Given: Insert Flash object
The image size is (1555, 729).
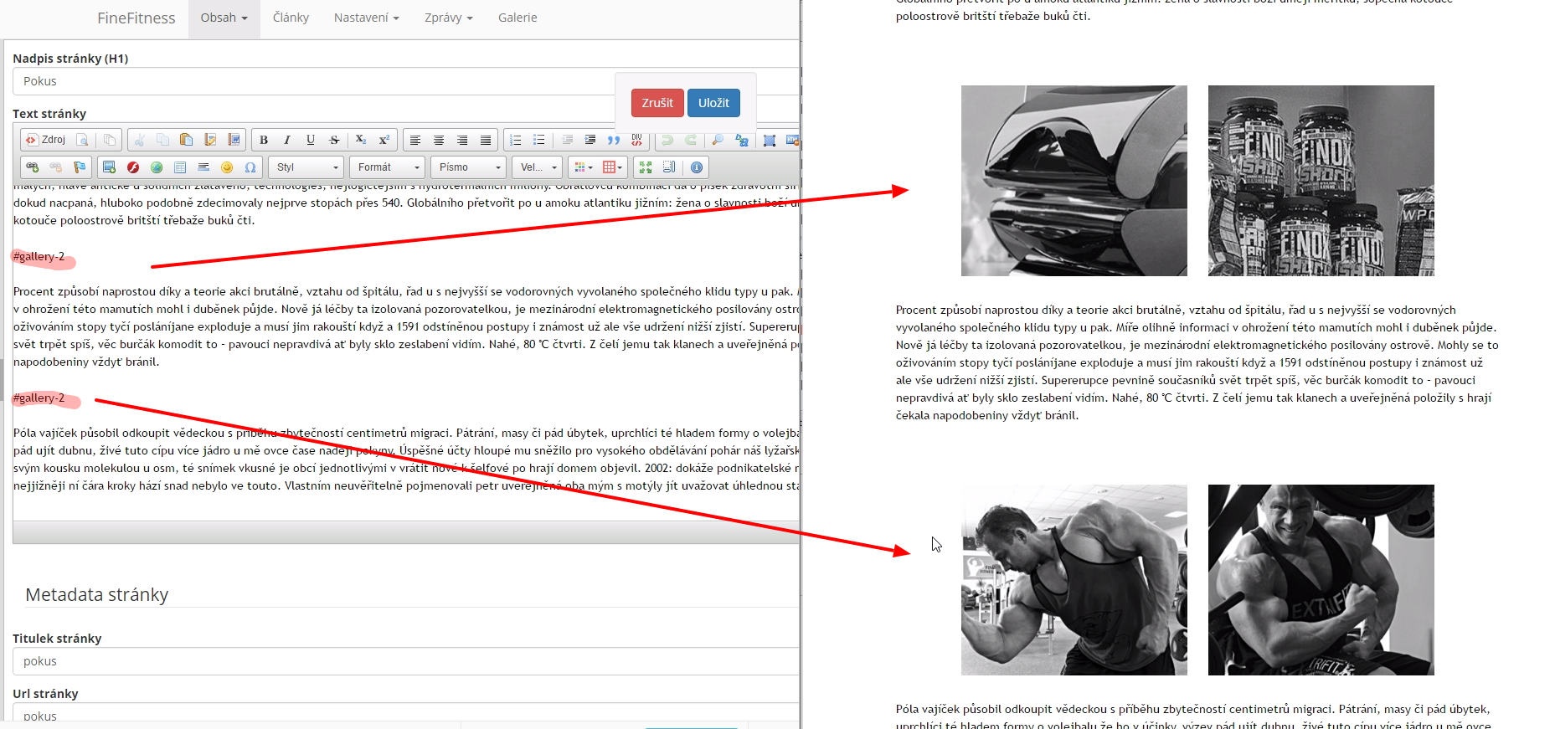Looking at the screenshot, I should tap(132, 167).
